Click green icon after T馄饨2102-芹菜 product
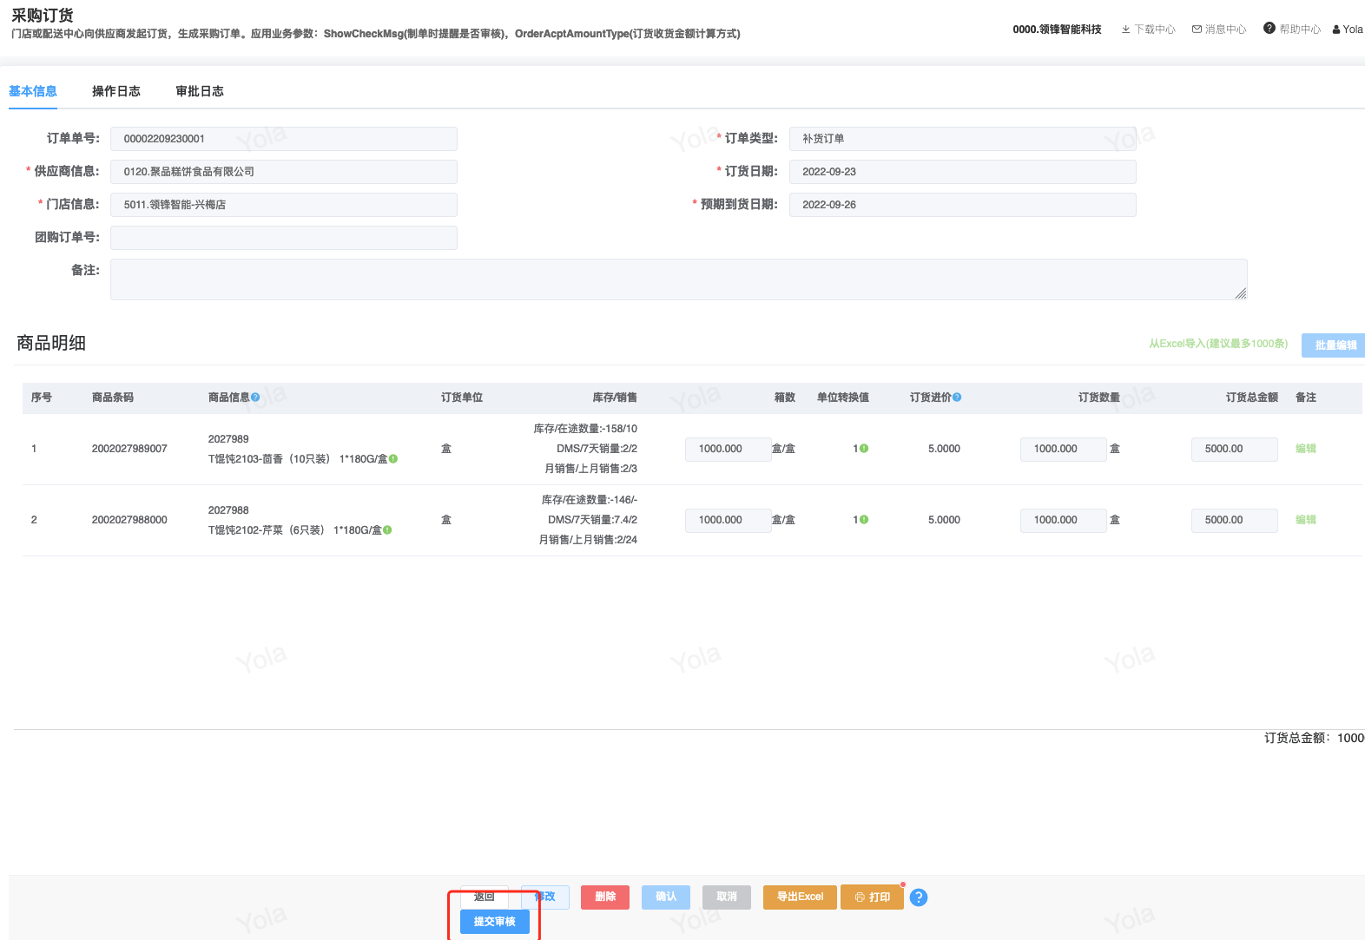This screenshot has width=1365, height=940. click(x=387, y=530)
